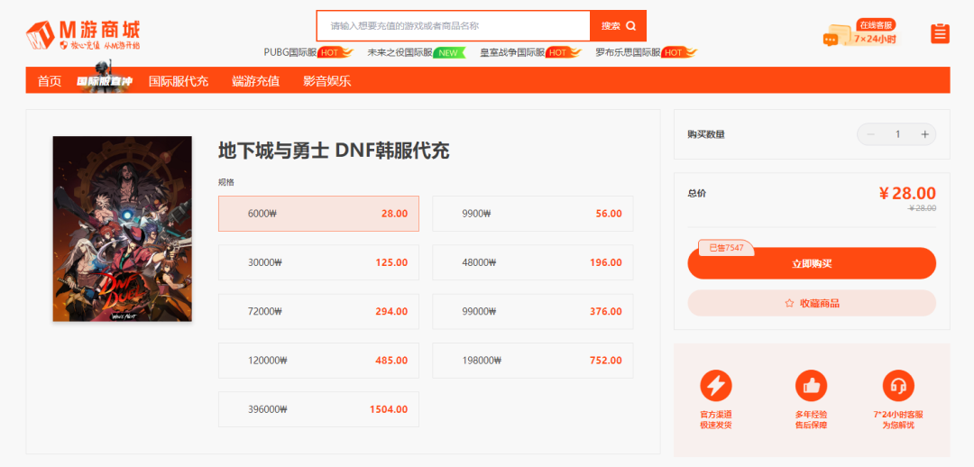
Task: Decrease purchase quantity with minus button
Action: click(x=870, y=134)
